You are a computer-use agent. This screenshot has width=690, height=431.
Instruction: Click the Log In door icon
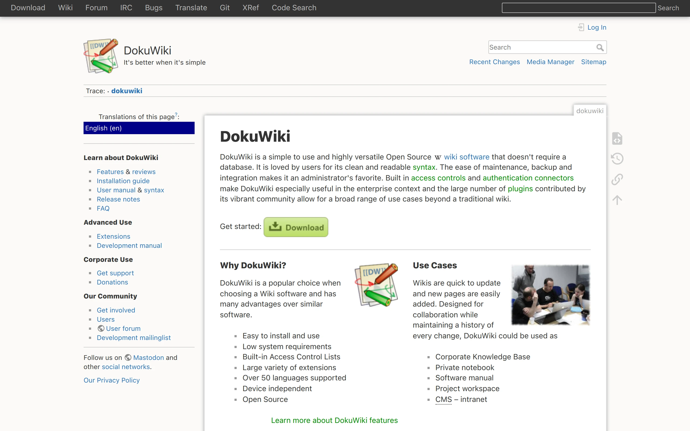[x=582, y=27]
